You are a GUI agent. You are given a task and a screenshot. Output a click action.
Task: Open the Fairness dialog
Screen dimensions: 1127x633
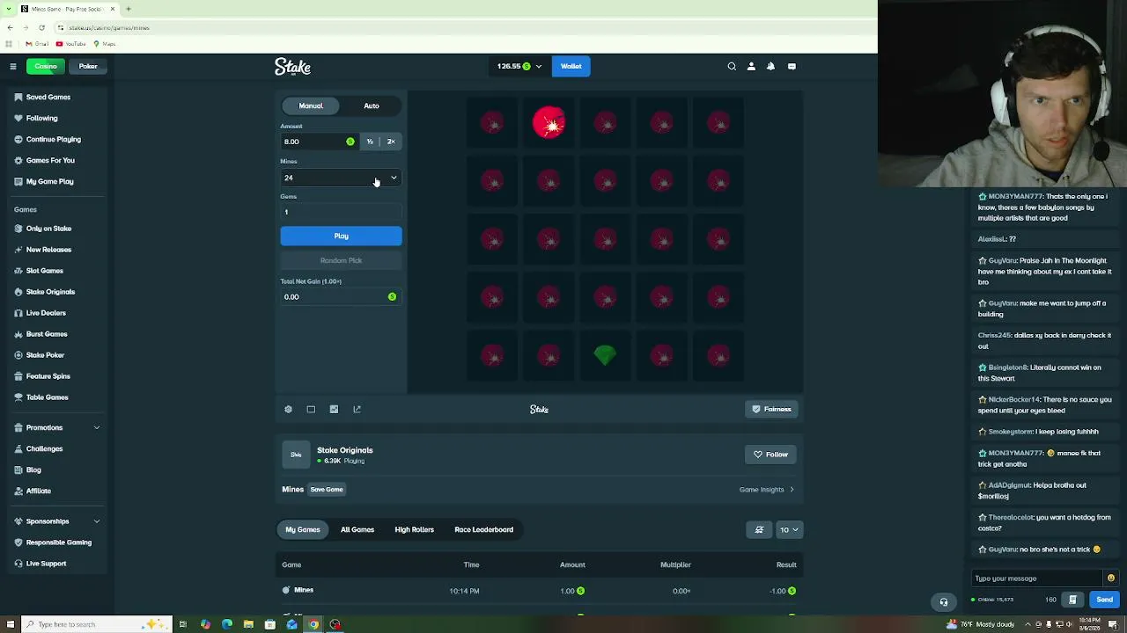click(x=771, y=409)
